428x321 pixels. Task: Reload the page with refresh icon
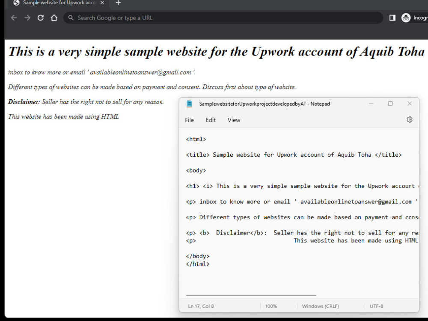click(41, 18)
